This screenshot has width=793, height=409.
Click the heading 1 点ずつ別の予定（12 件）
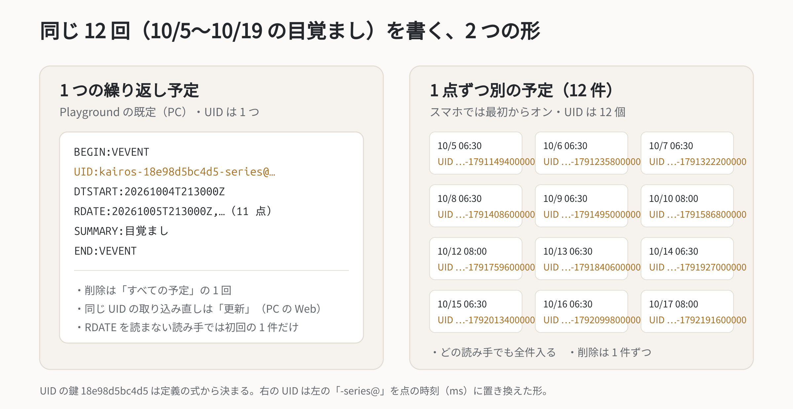tap(522, 91)
